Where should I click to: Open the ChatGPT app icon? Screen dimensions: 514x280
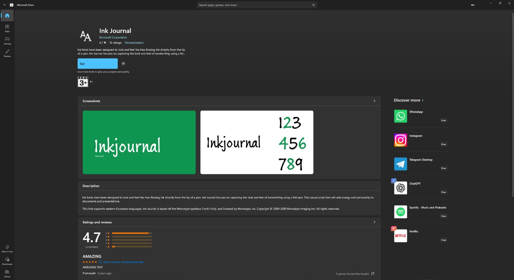(400, 188)
